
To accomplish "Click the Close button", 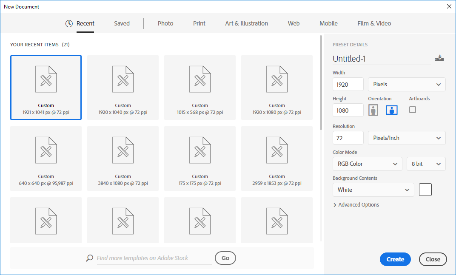I will pos(433,259).
